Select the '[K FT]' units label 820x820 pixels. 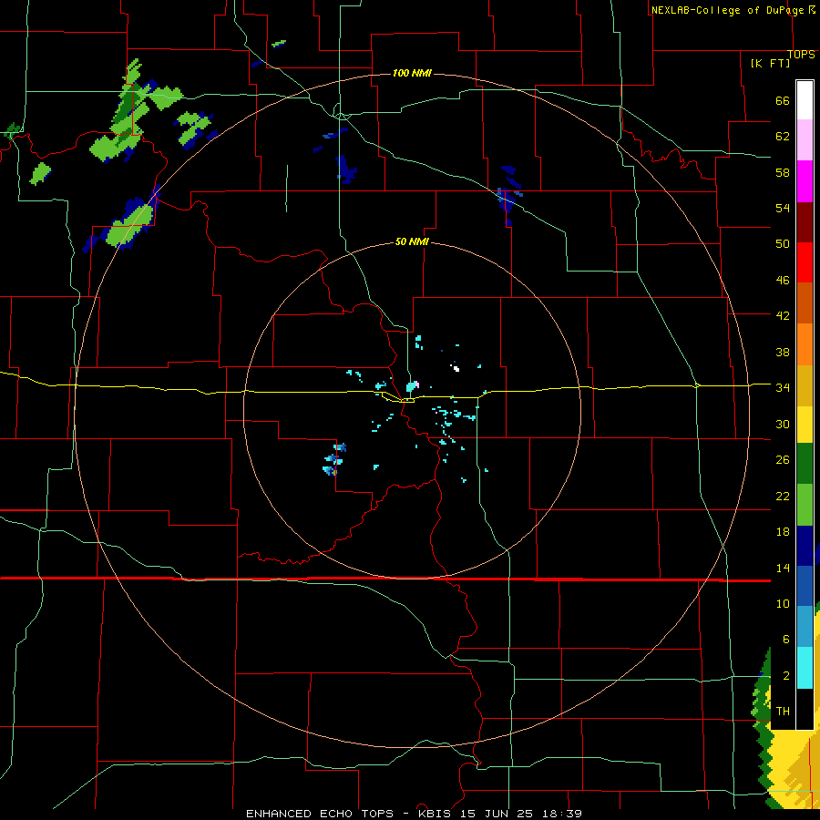(x=770, y=63)
